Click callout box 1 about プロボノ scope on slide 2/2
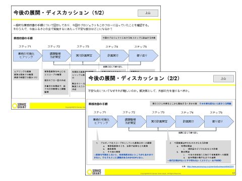The height and width of the screenshot is (181, 242). [124, 150]
